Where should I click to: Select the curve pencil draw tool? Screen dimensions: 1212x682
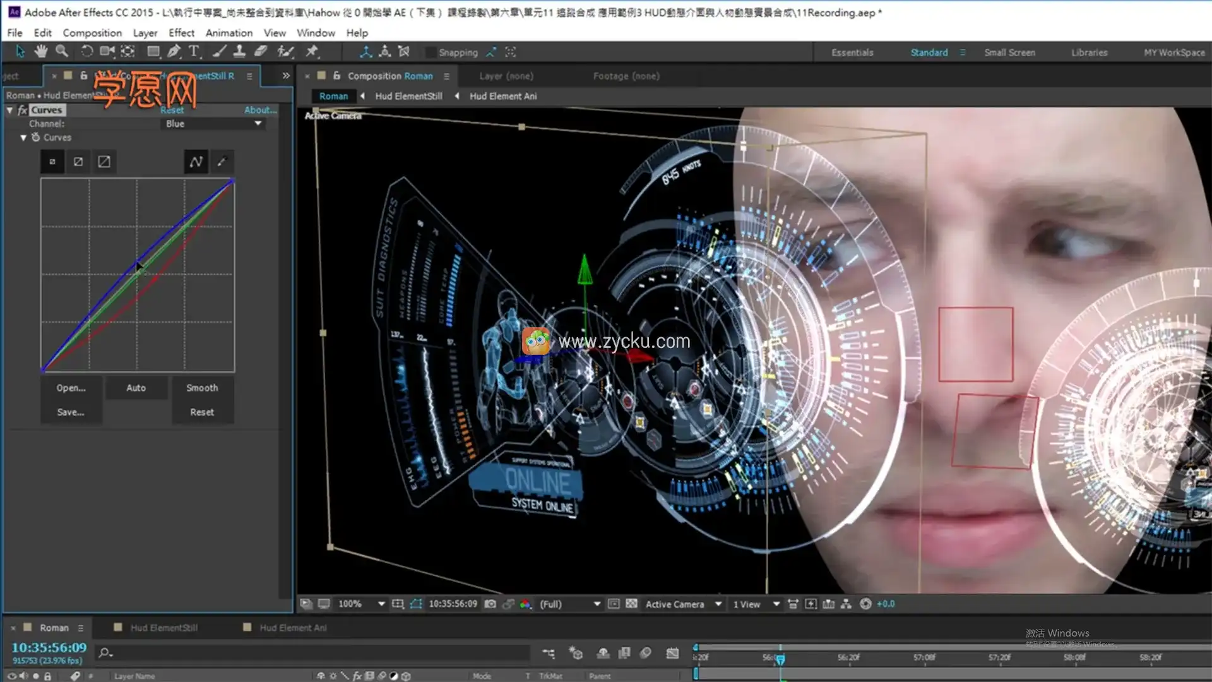[222, 162]
